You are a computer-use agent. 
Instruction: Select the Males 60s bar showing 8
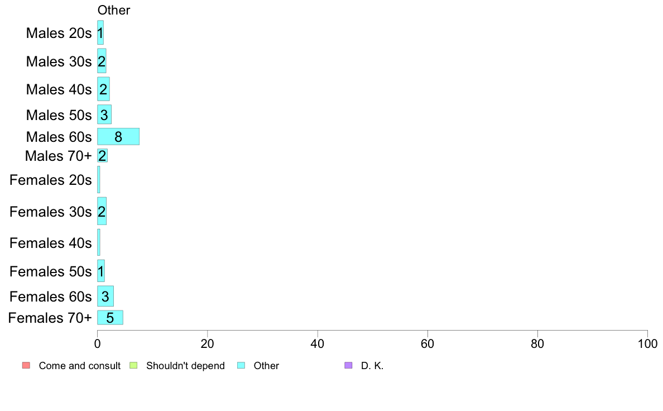118,137
